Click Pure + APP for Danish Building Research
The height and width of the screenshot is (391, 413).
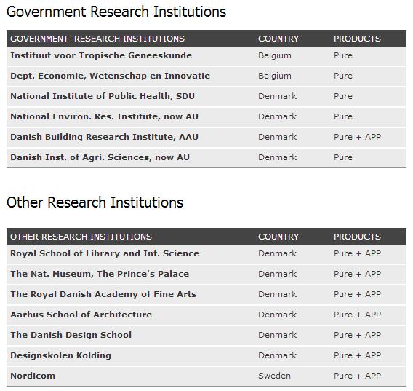click(358, 137)
